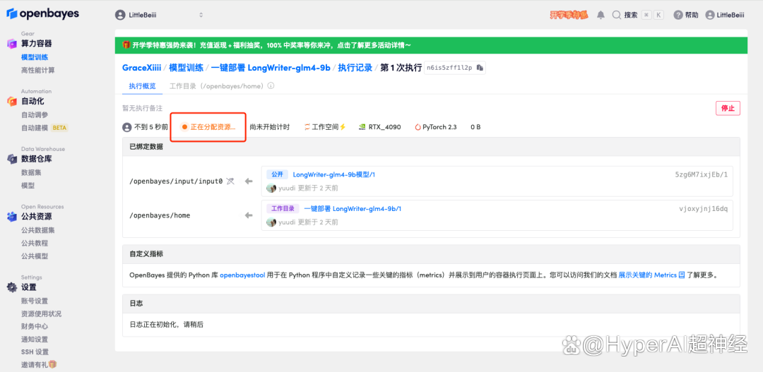This screenshot has height=372, width=763.
Task: Click the 正在分配资源 status
Action: click(208, 127)
